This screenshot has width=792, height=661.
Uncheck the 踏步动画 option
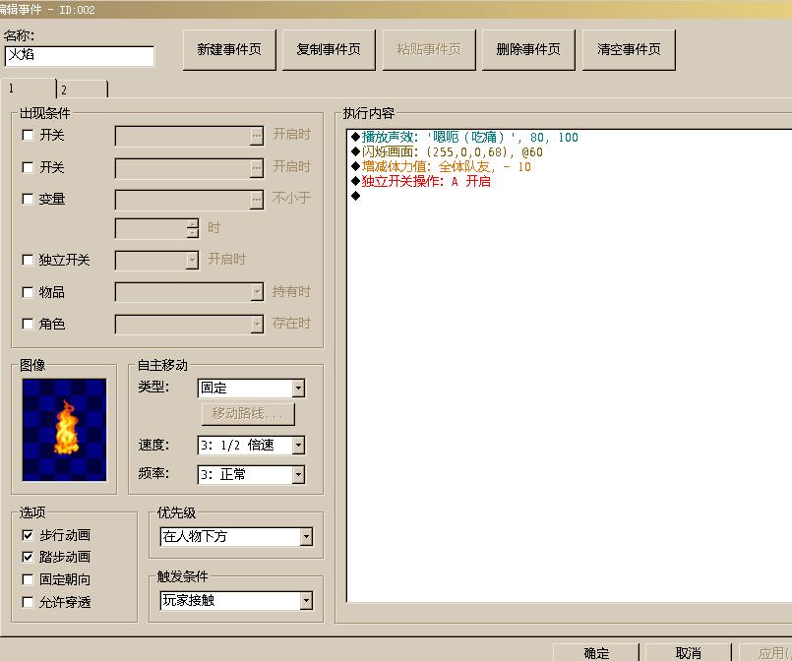coord(28,557)
